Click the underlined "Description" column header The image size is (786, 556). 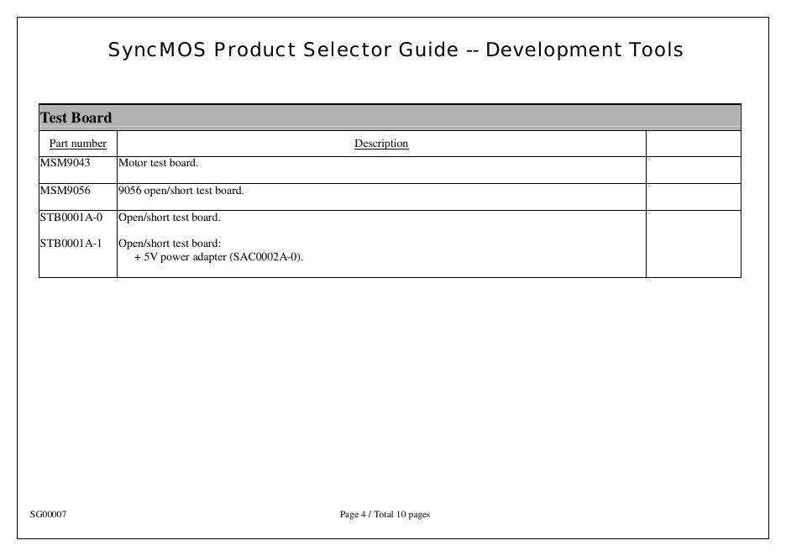pos(381,144)
